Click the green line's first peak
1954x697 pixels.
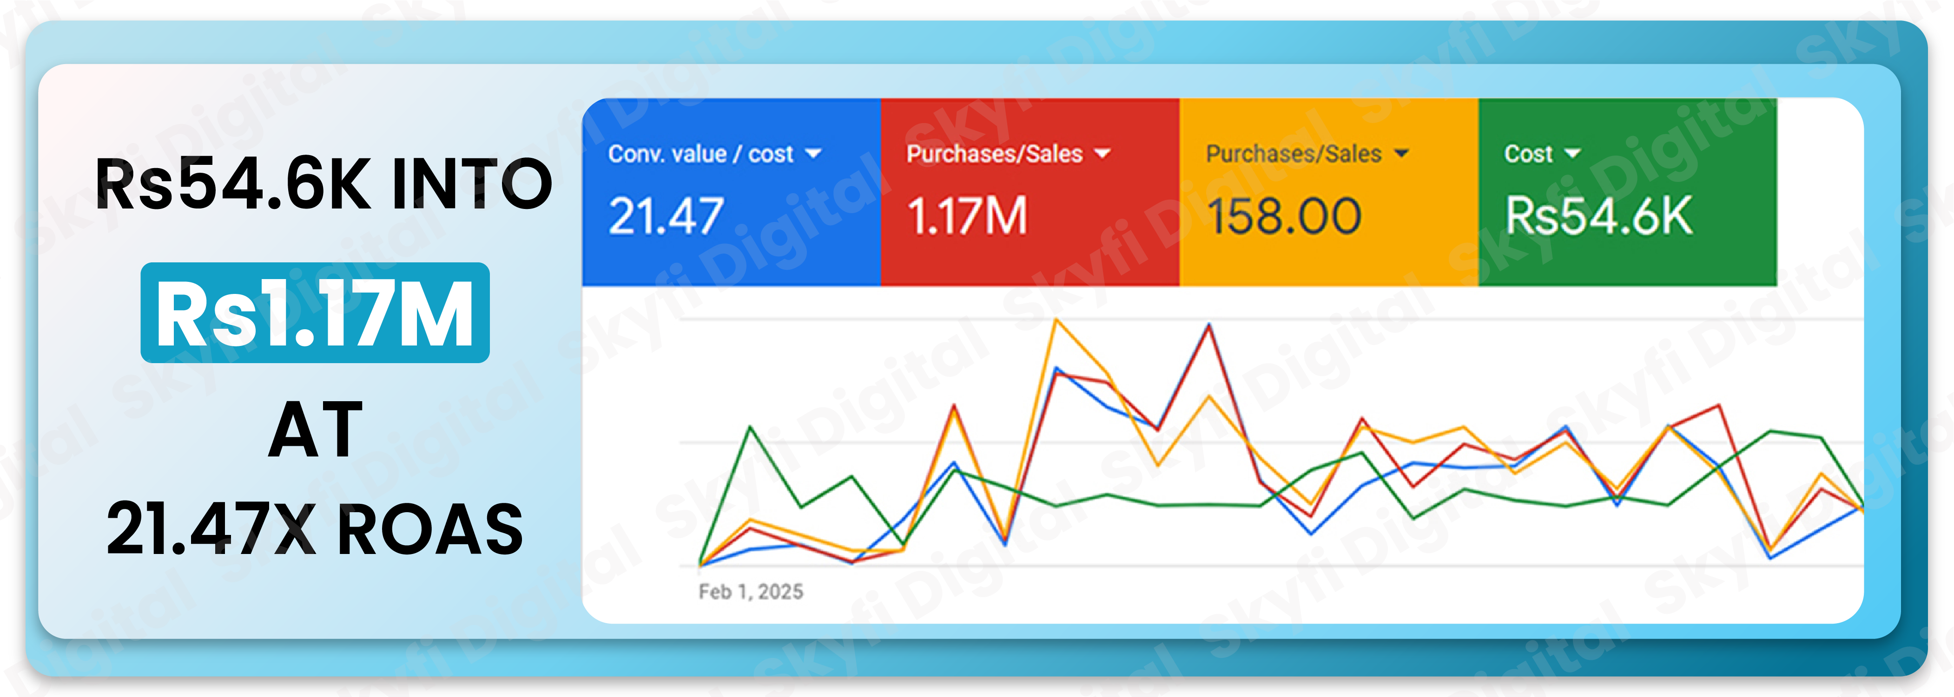point(750,427)
